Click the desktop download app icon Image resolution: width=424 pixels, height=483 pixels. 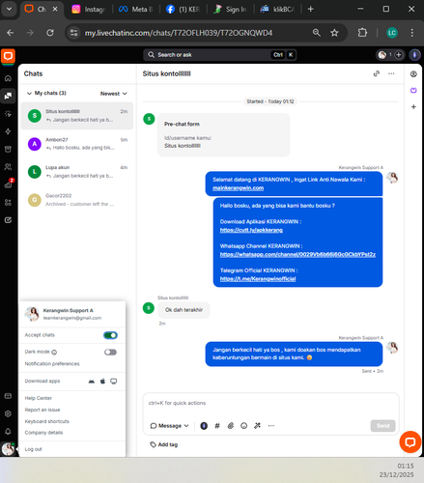click(114, 382)
